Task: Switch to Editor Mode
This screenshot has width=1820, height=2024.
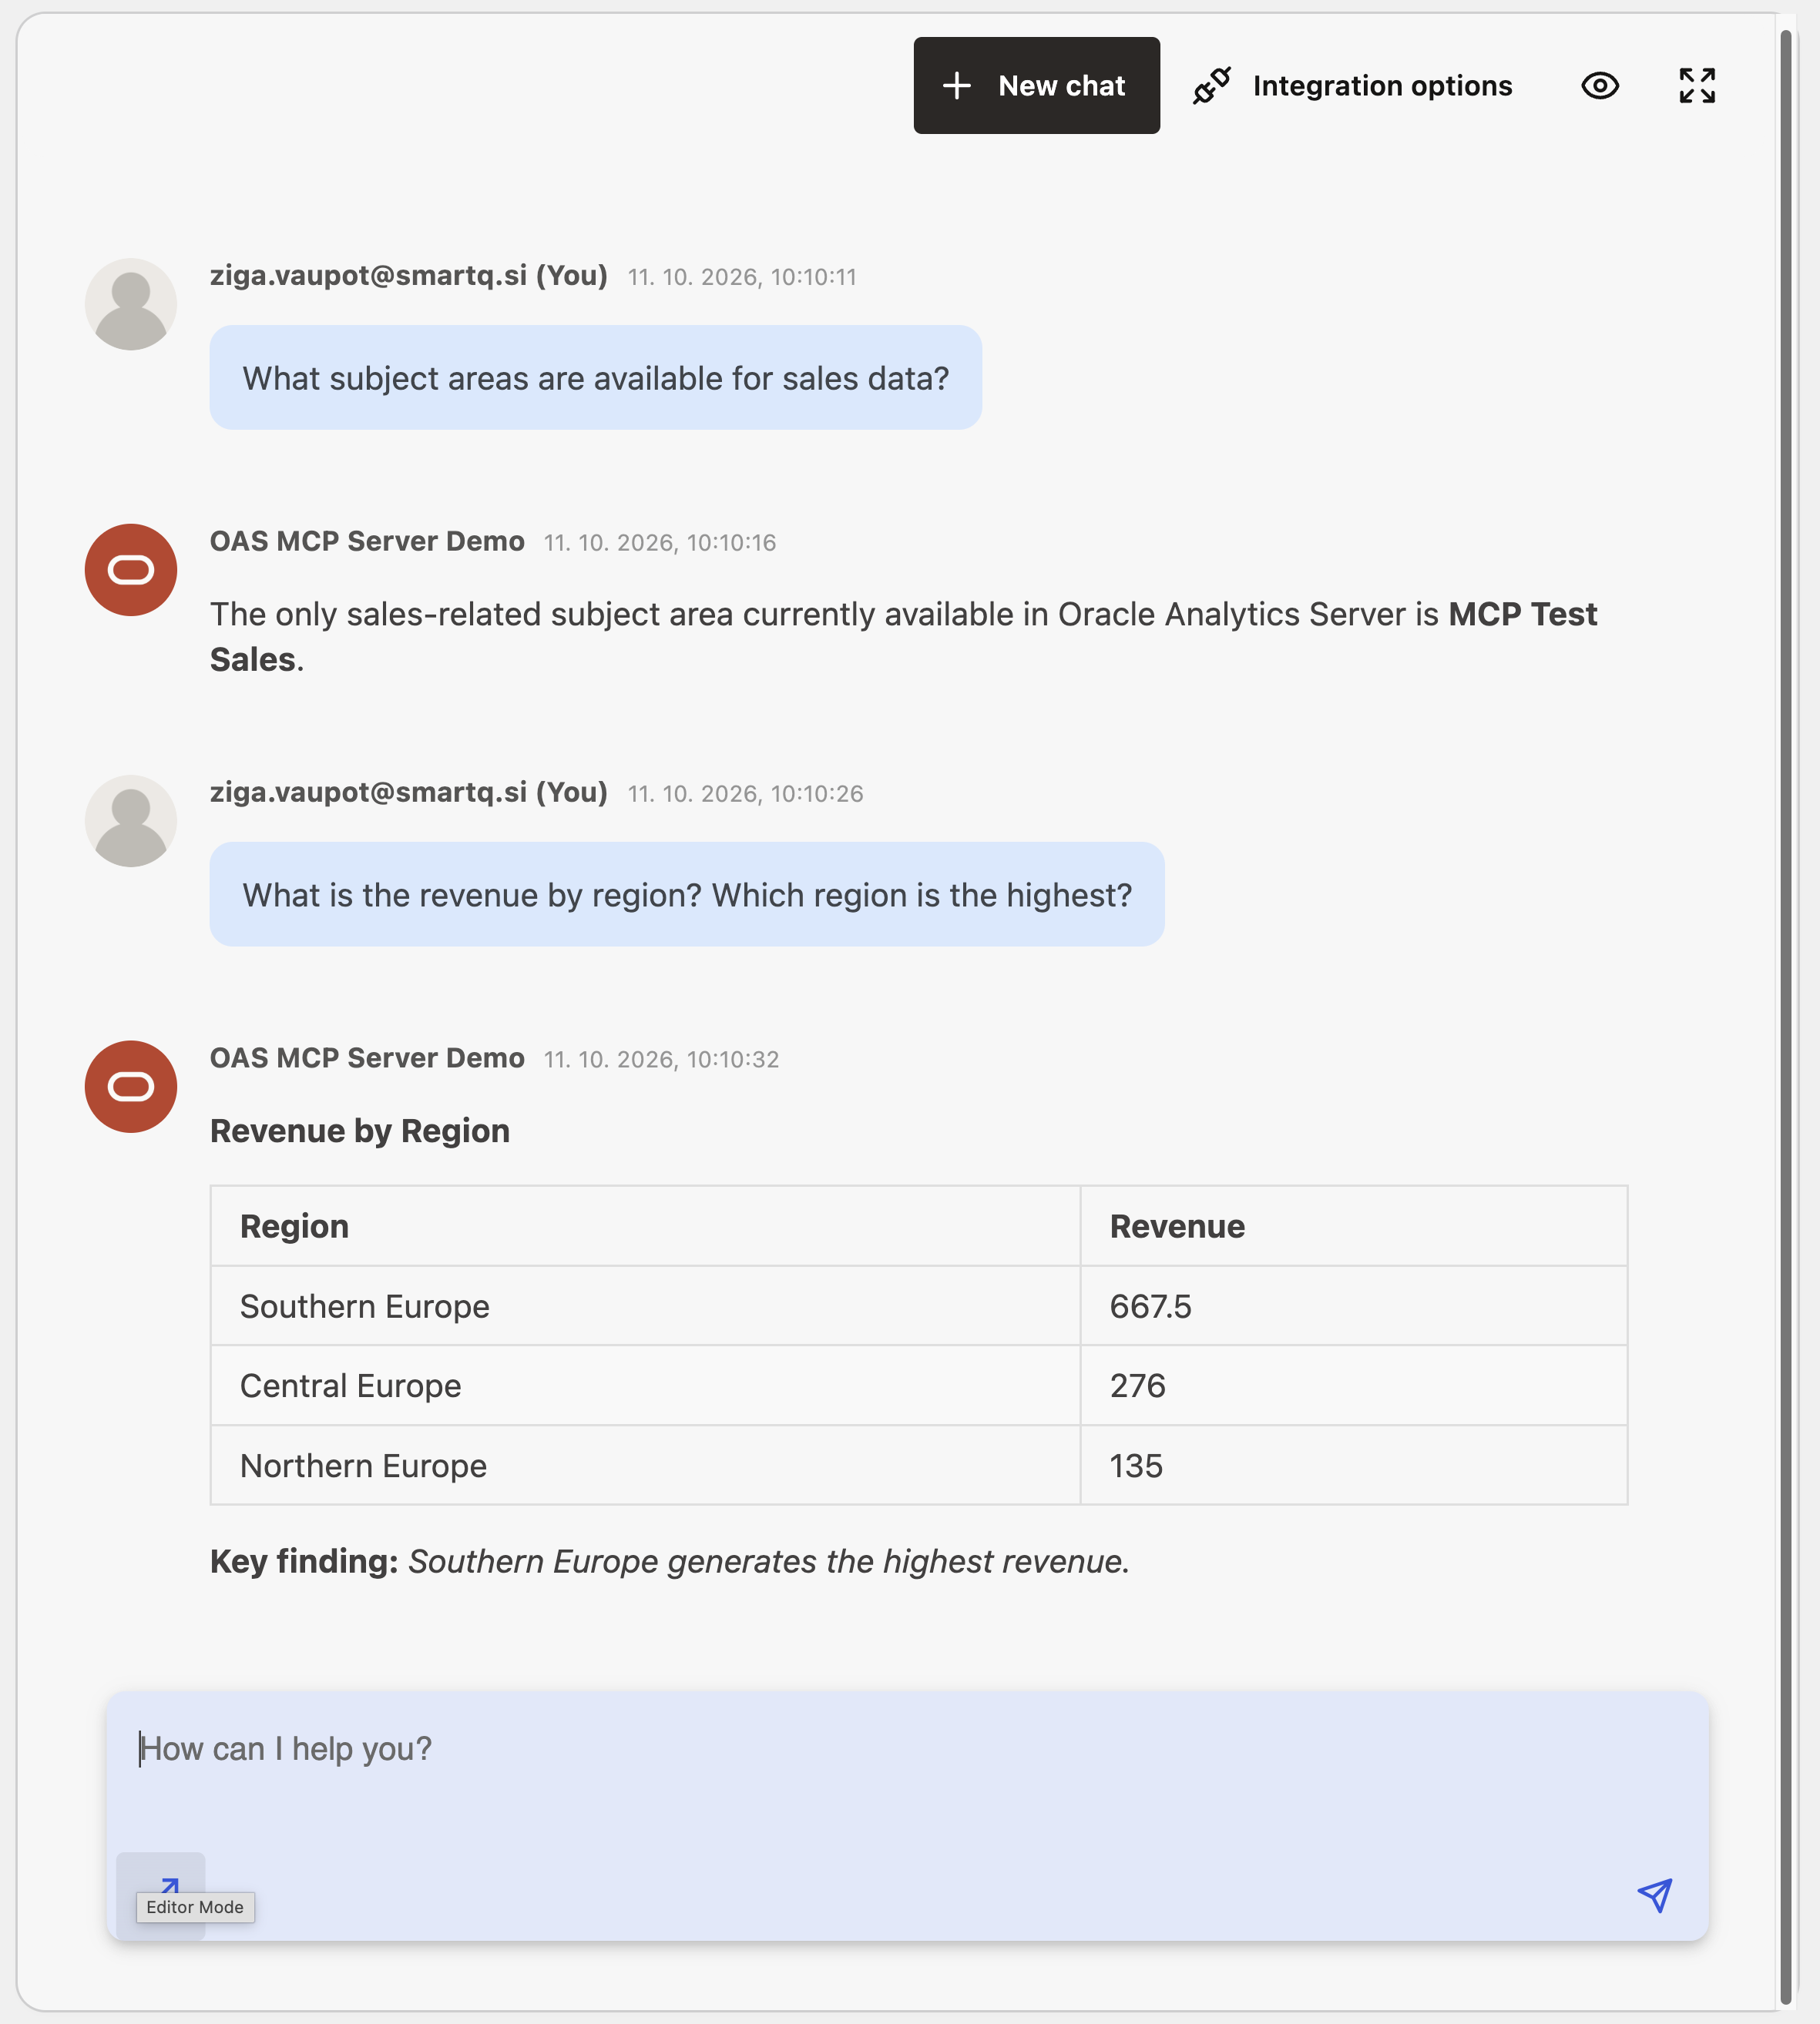Action: pyautogui.click(x=161, y=1895)
